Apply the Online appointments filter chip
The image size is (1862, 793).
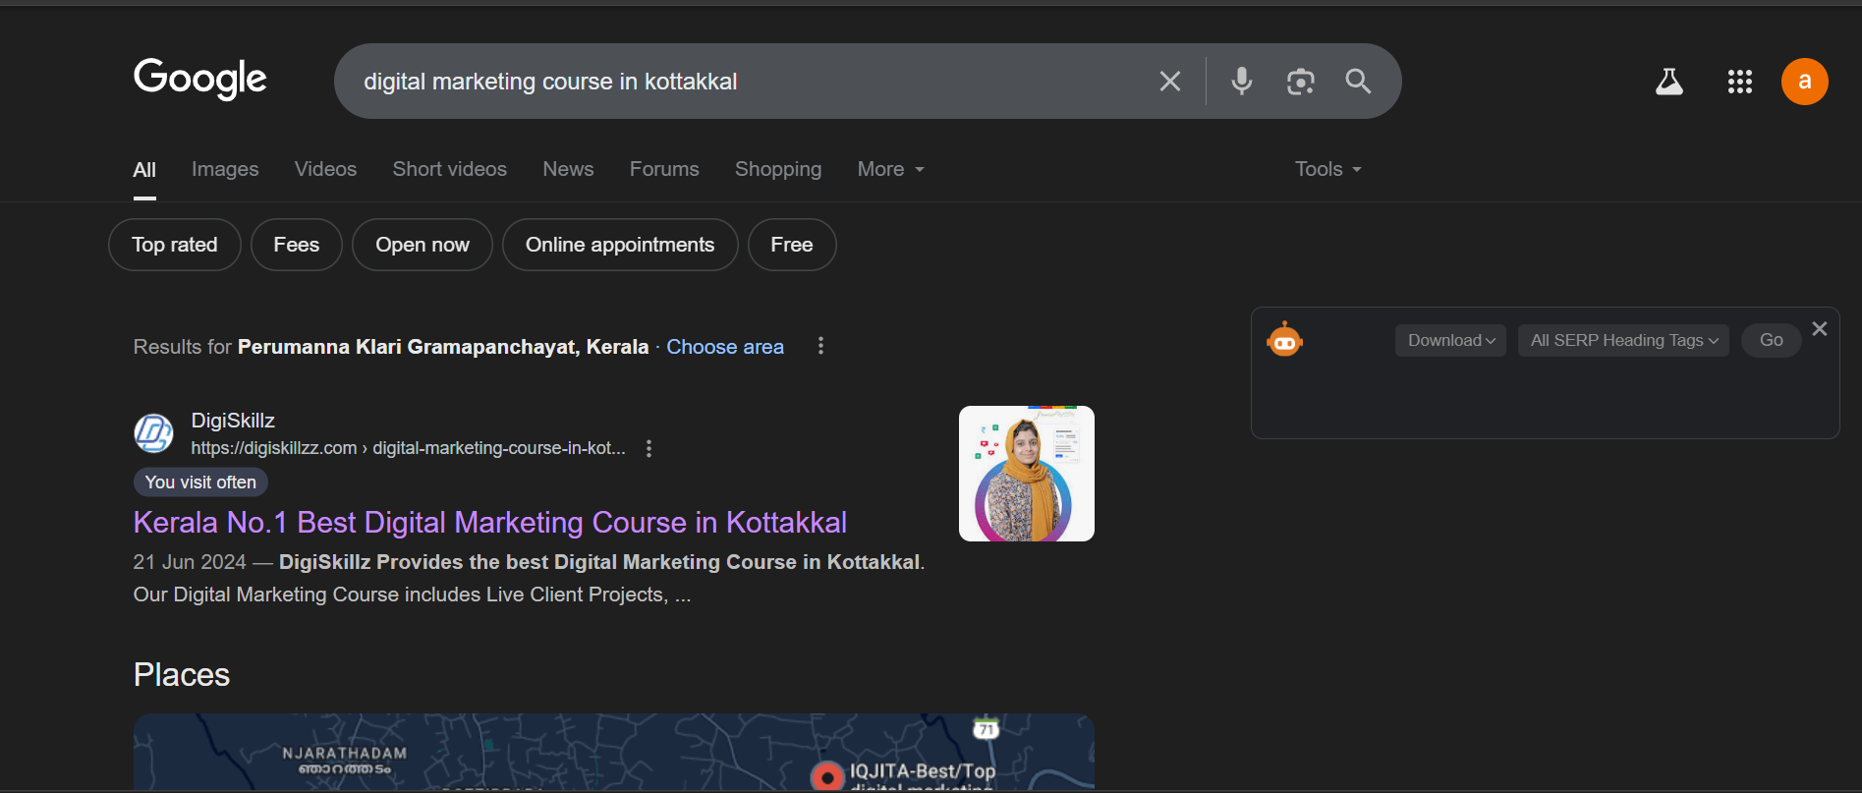[620, 245]
